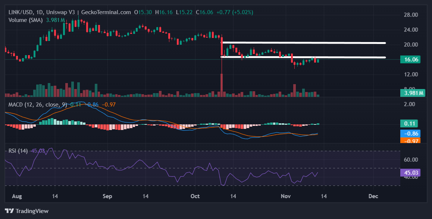Click the Volume (SMA) indicator label
Viewport: 432px width, 219px height.
point(25,20)
